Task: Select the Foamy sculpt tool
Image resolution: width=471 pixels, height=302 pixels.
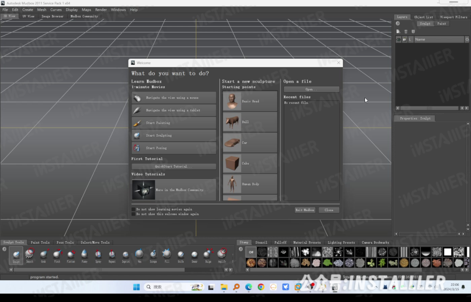Action: (85, 255)
